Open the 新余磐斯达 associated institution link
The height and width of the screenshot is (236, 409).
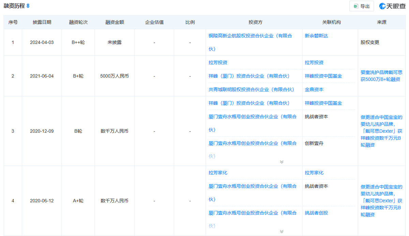point(316,36)
